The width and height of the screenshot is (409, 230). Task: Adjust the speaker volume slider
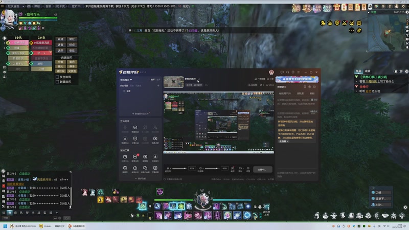[x=212, y=168]
